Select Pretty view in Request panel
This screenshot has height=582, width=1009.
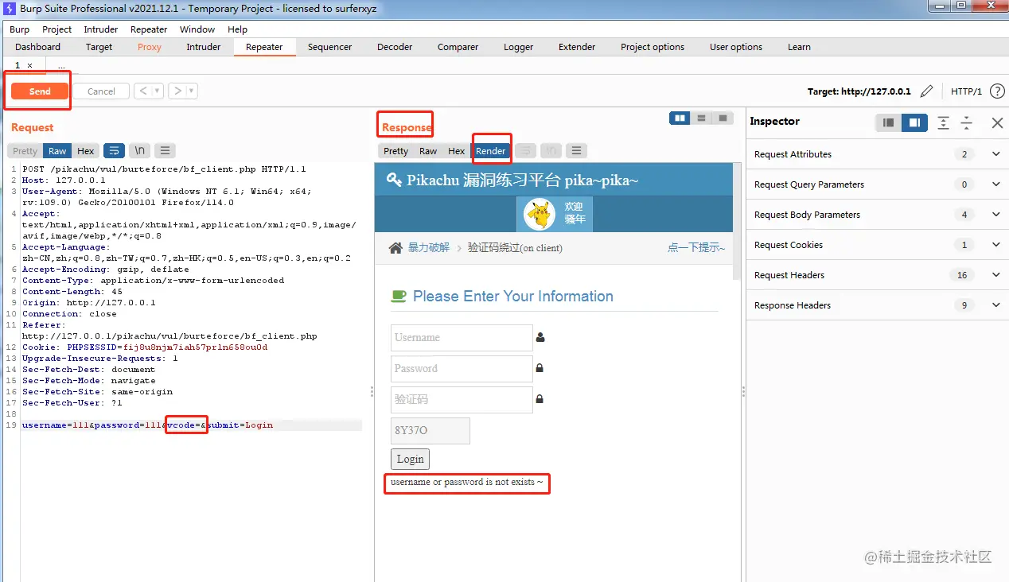(x=25, y=151)
